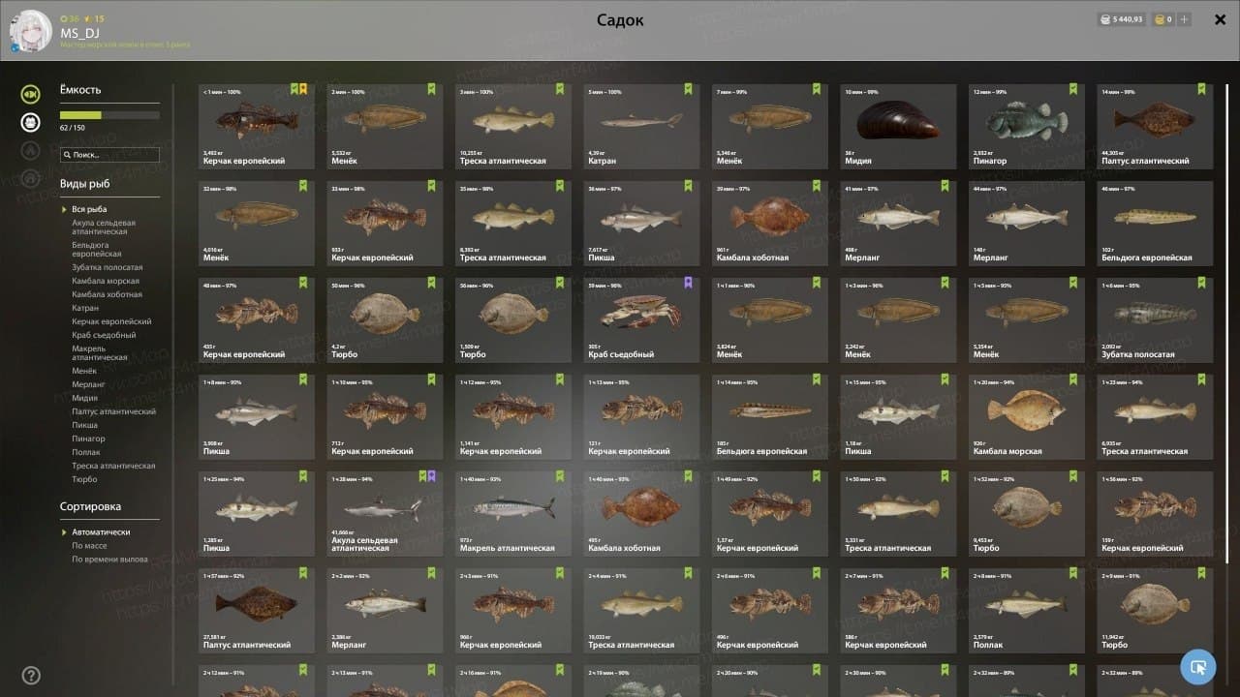Select the Зубатка полосатая fish card

coord(1155,319)
